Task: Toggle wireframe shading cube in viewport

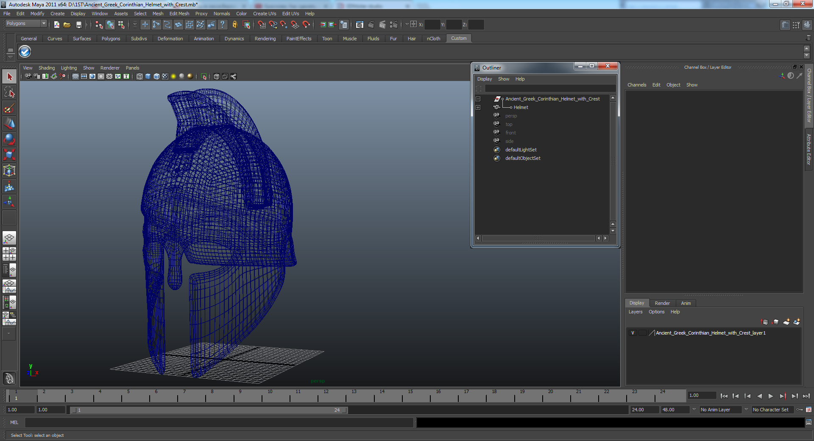Action: point(139,76)
